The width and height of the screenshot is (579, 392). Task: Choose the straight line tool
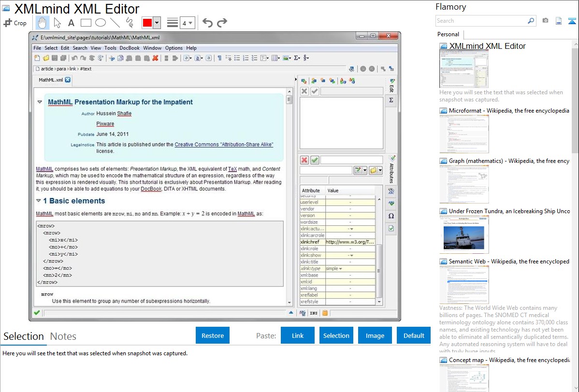(115, 23)
